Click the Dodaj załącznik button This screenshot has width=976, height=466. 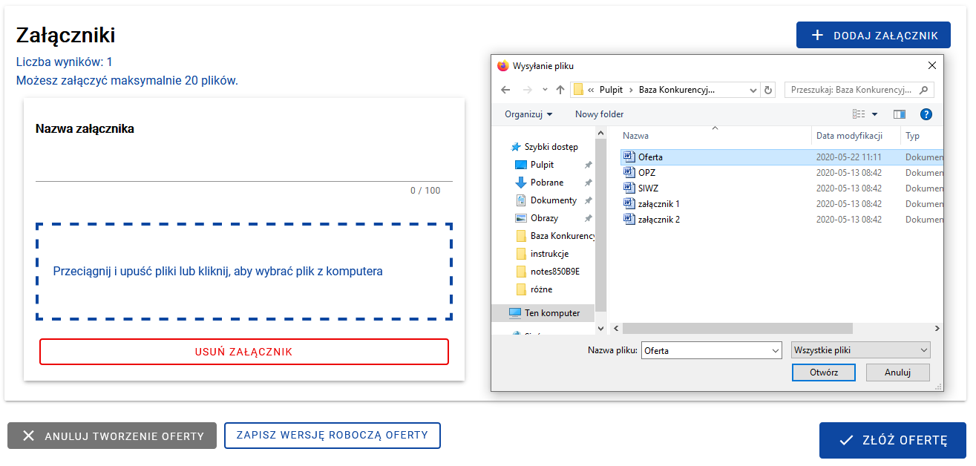873,36
